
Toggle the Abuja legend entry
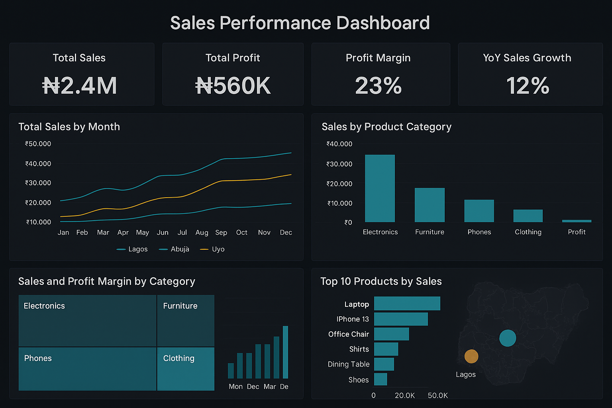174,249
